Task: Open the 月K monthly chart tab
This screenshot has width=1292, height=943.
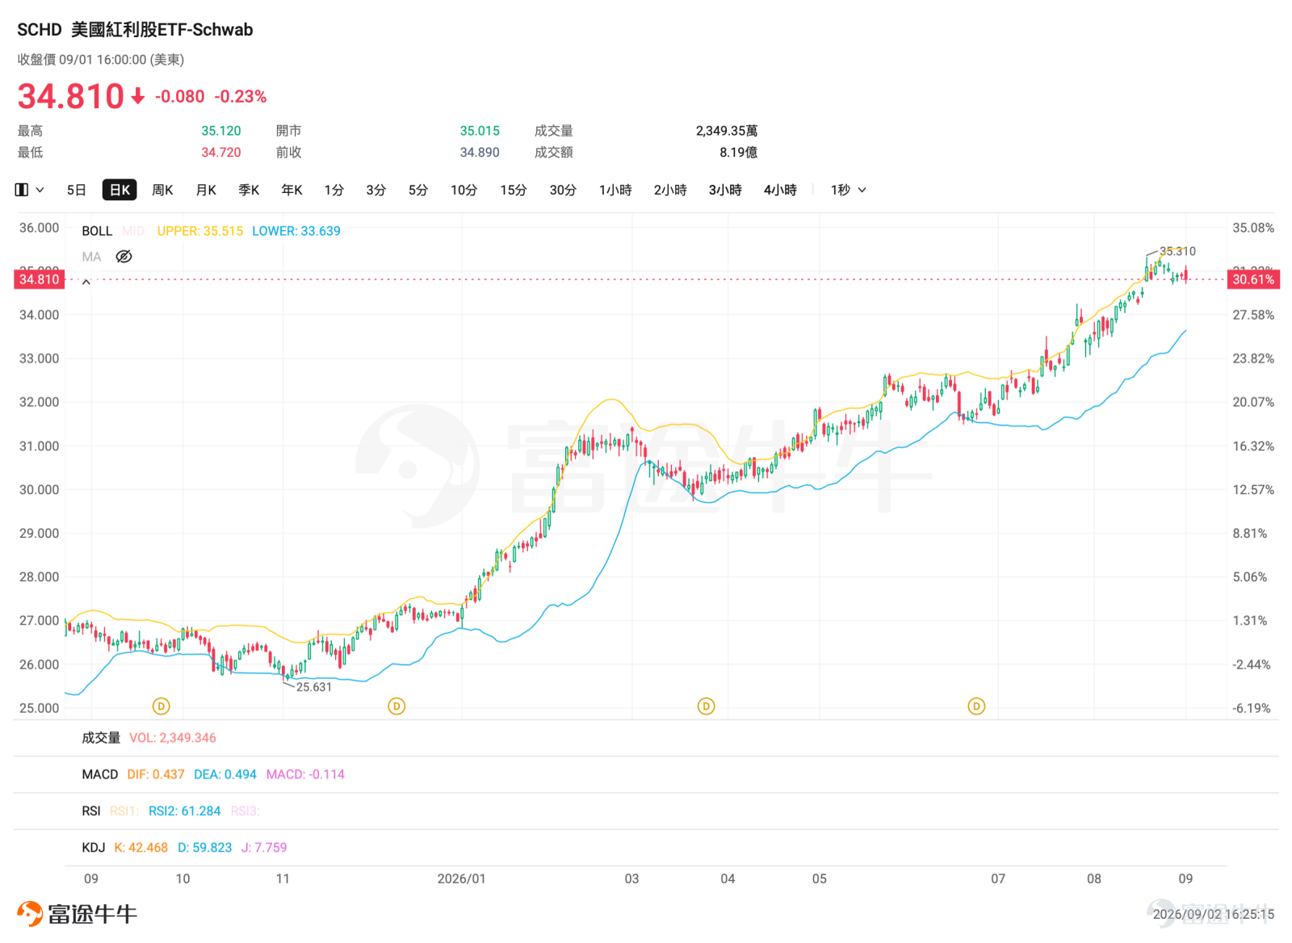Action: (206, 190)
